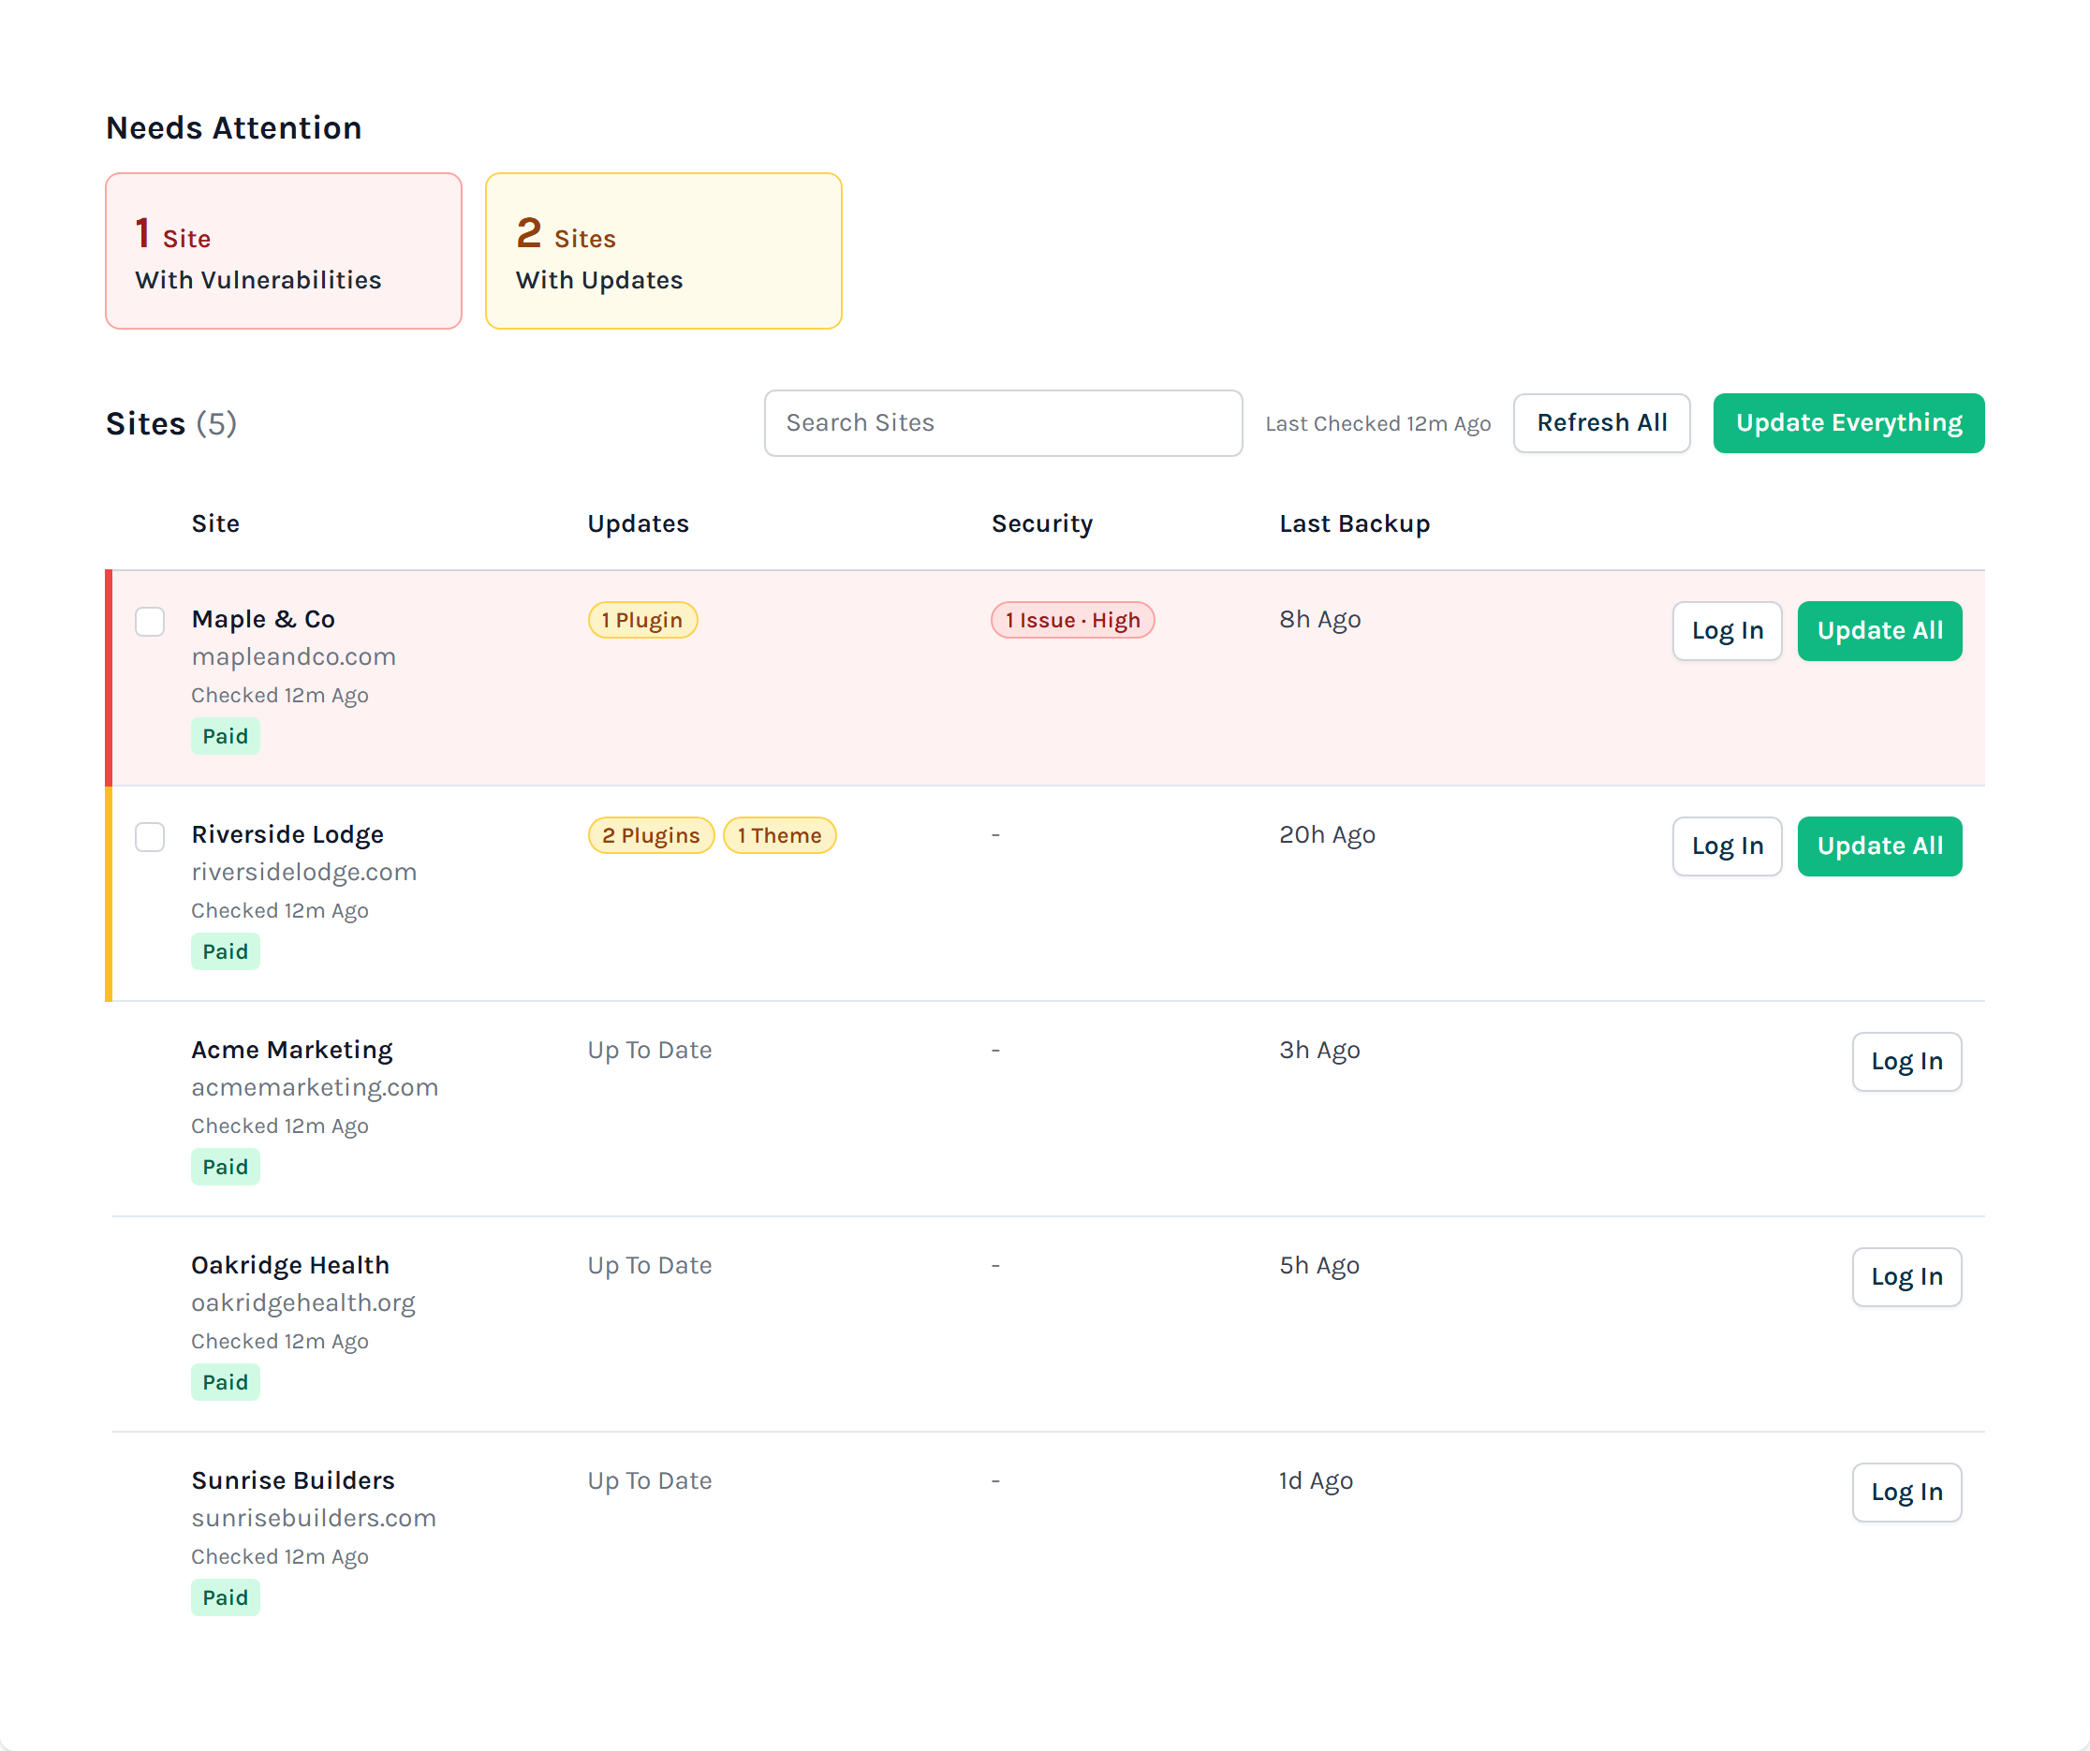Log in to Acme Marketing
The height and width of the screenshot is (1751, 2090).
pyautogui.click(x=1906, y=1061)
